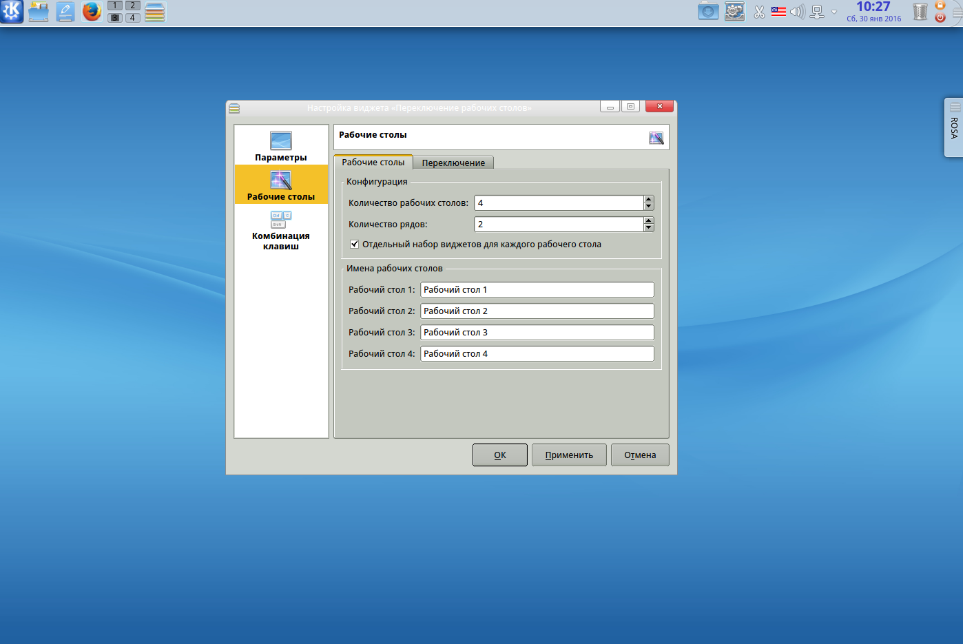This screenshot has height=644, width=963.
Task: Launch Firefox from the panel
Action: (92, 12)
